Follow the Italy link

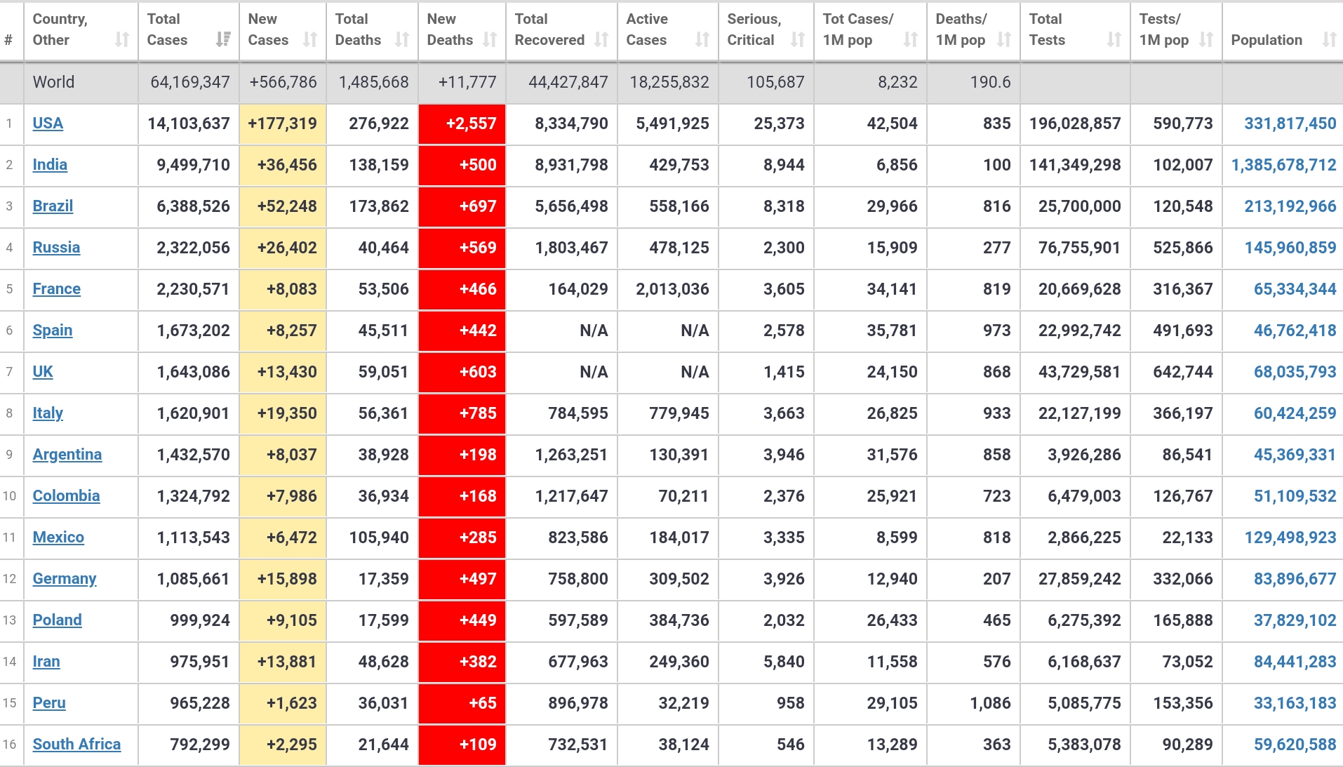coord(48,413)
